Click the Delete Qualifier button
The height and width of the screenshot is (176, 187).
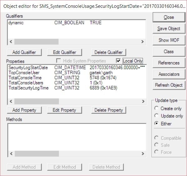[x=109, y=52]
